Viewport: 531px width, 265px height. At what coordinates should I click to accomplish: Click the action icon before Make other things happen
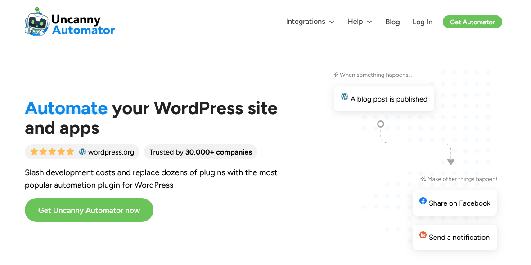[x=423, y=178]
